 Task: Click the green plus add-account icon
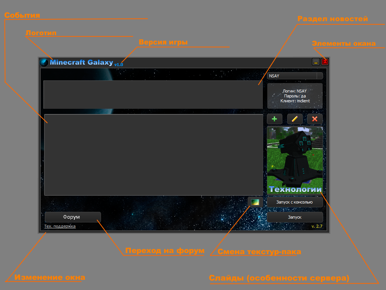click(274, 119)
